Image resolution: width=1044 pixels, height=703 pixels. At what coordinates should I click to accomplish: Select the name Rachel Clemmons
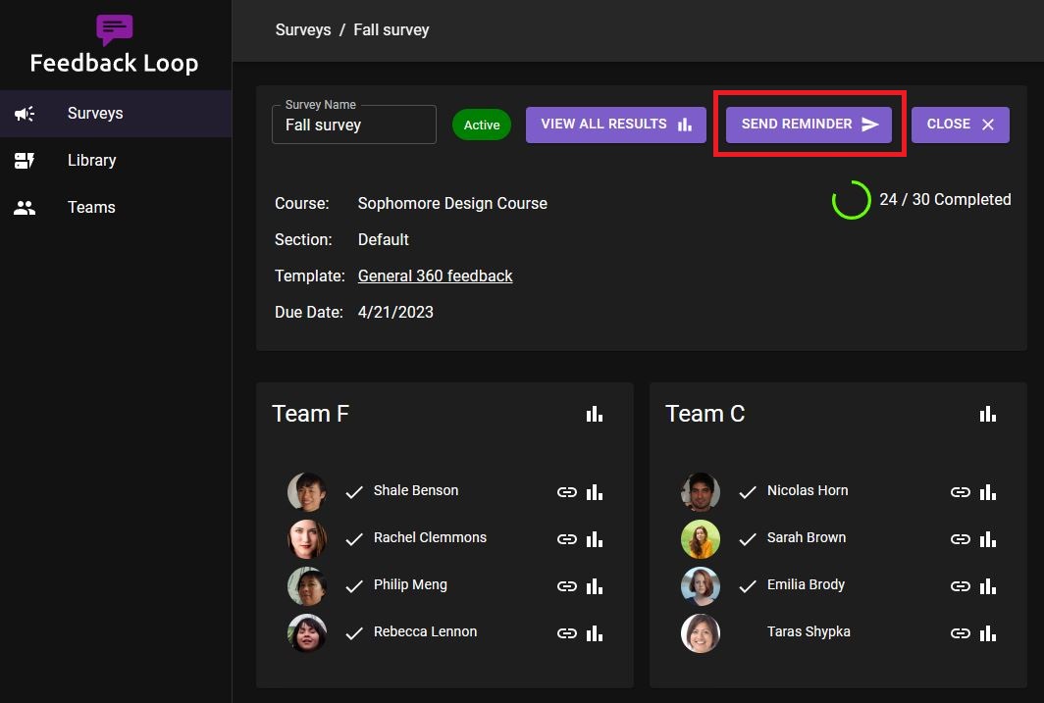pos(430,537)
